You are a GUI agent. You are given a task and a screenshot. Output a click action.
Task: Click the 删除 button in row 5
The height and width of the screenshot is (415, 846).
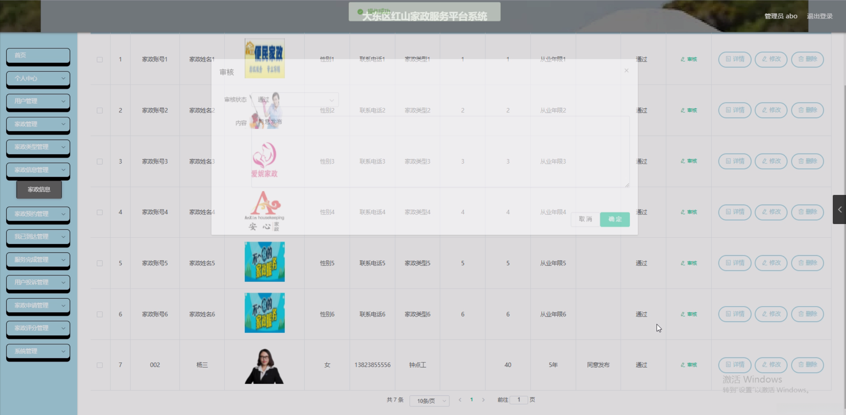tap(807, 263)
